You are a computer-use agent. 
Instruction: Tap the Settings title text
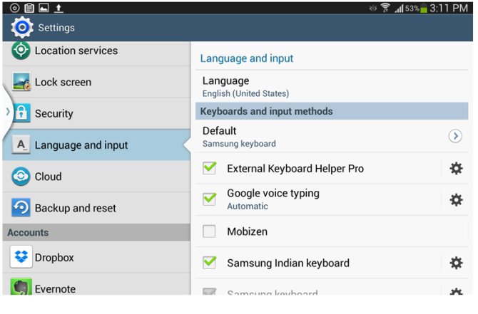tap(56, 28)
